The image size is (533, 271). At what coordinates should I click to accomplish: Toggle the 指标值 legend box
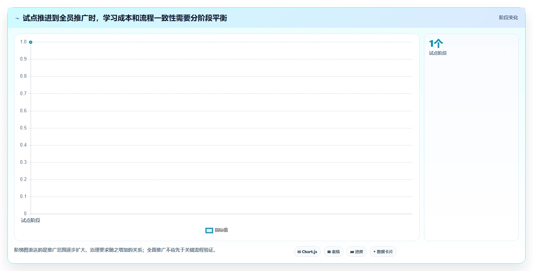pyautogui.click(x=209, y=230)
